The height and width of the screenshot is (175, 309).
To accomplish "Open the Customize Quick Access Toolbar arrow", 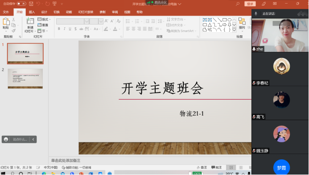I will pos(62,4).
